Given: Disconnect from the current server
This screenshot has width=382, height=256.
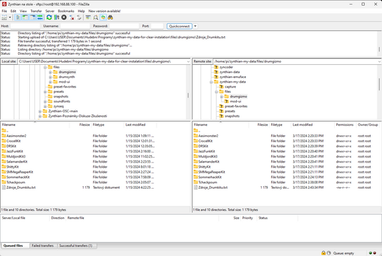Looking at the screenshot, I should (71, 17).
